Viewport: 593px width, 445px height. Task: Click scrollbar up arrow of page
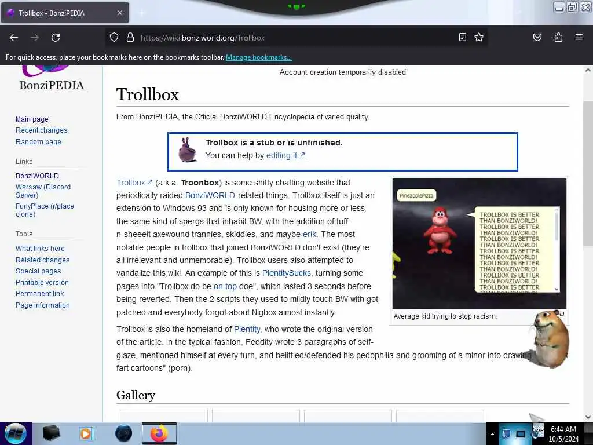(x=587, y=70)
